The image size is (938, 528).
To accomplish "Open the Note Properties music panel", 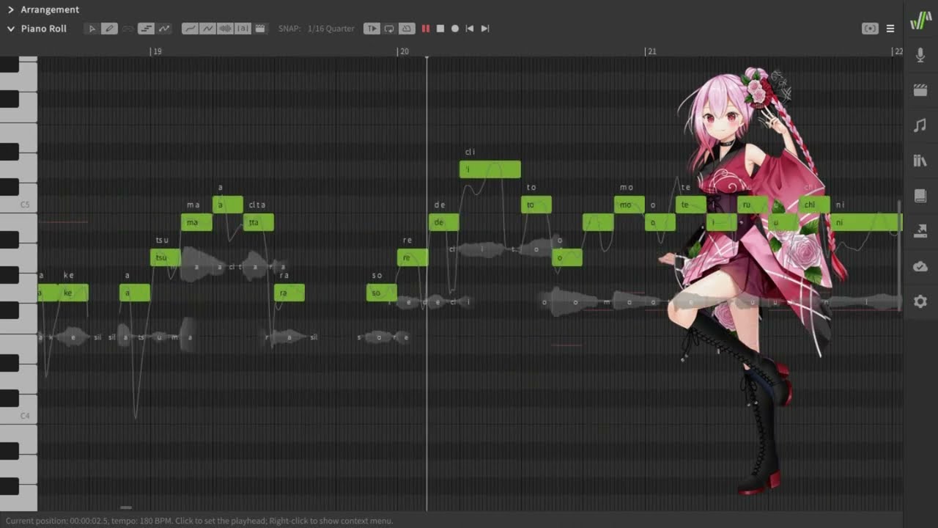I will click(920, 125).
